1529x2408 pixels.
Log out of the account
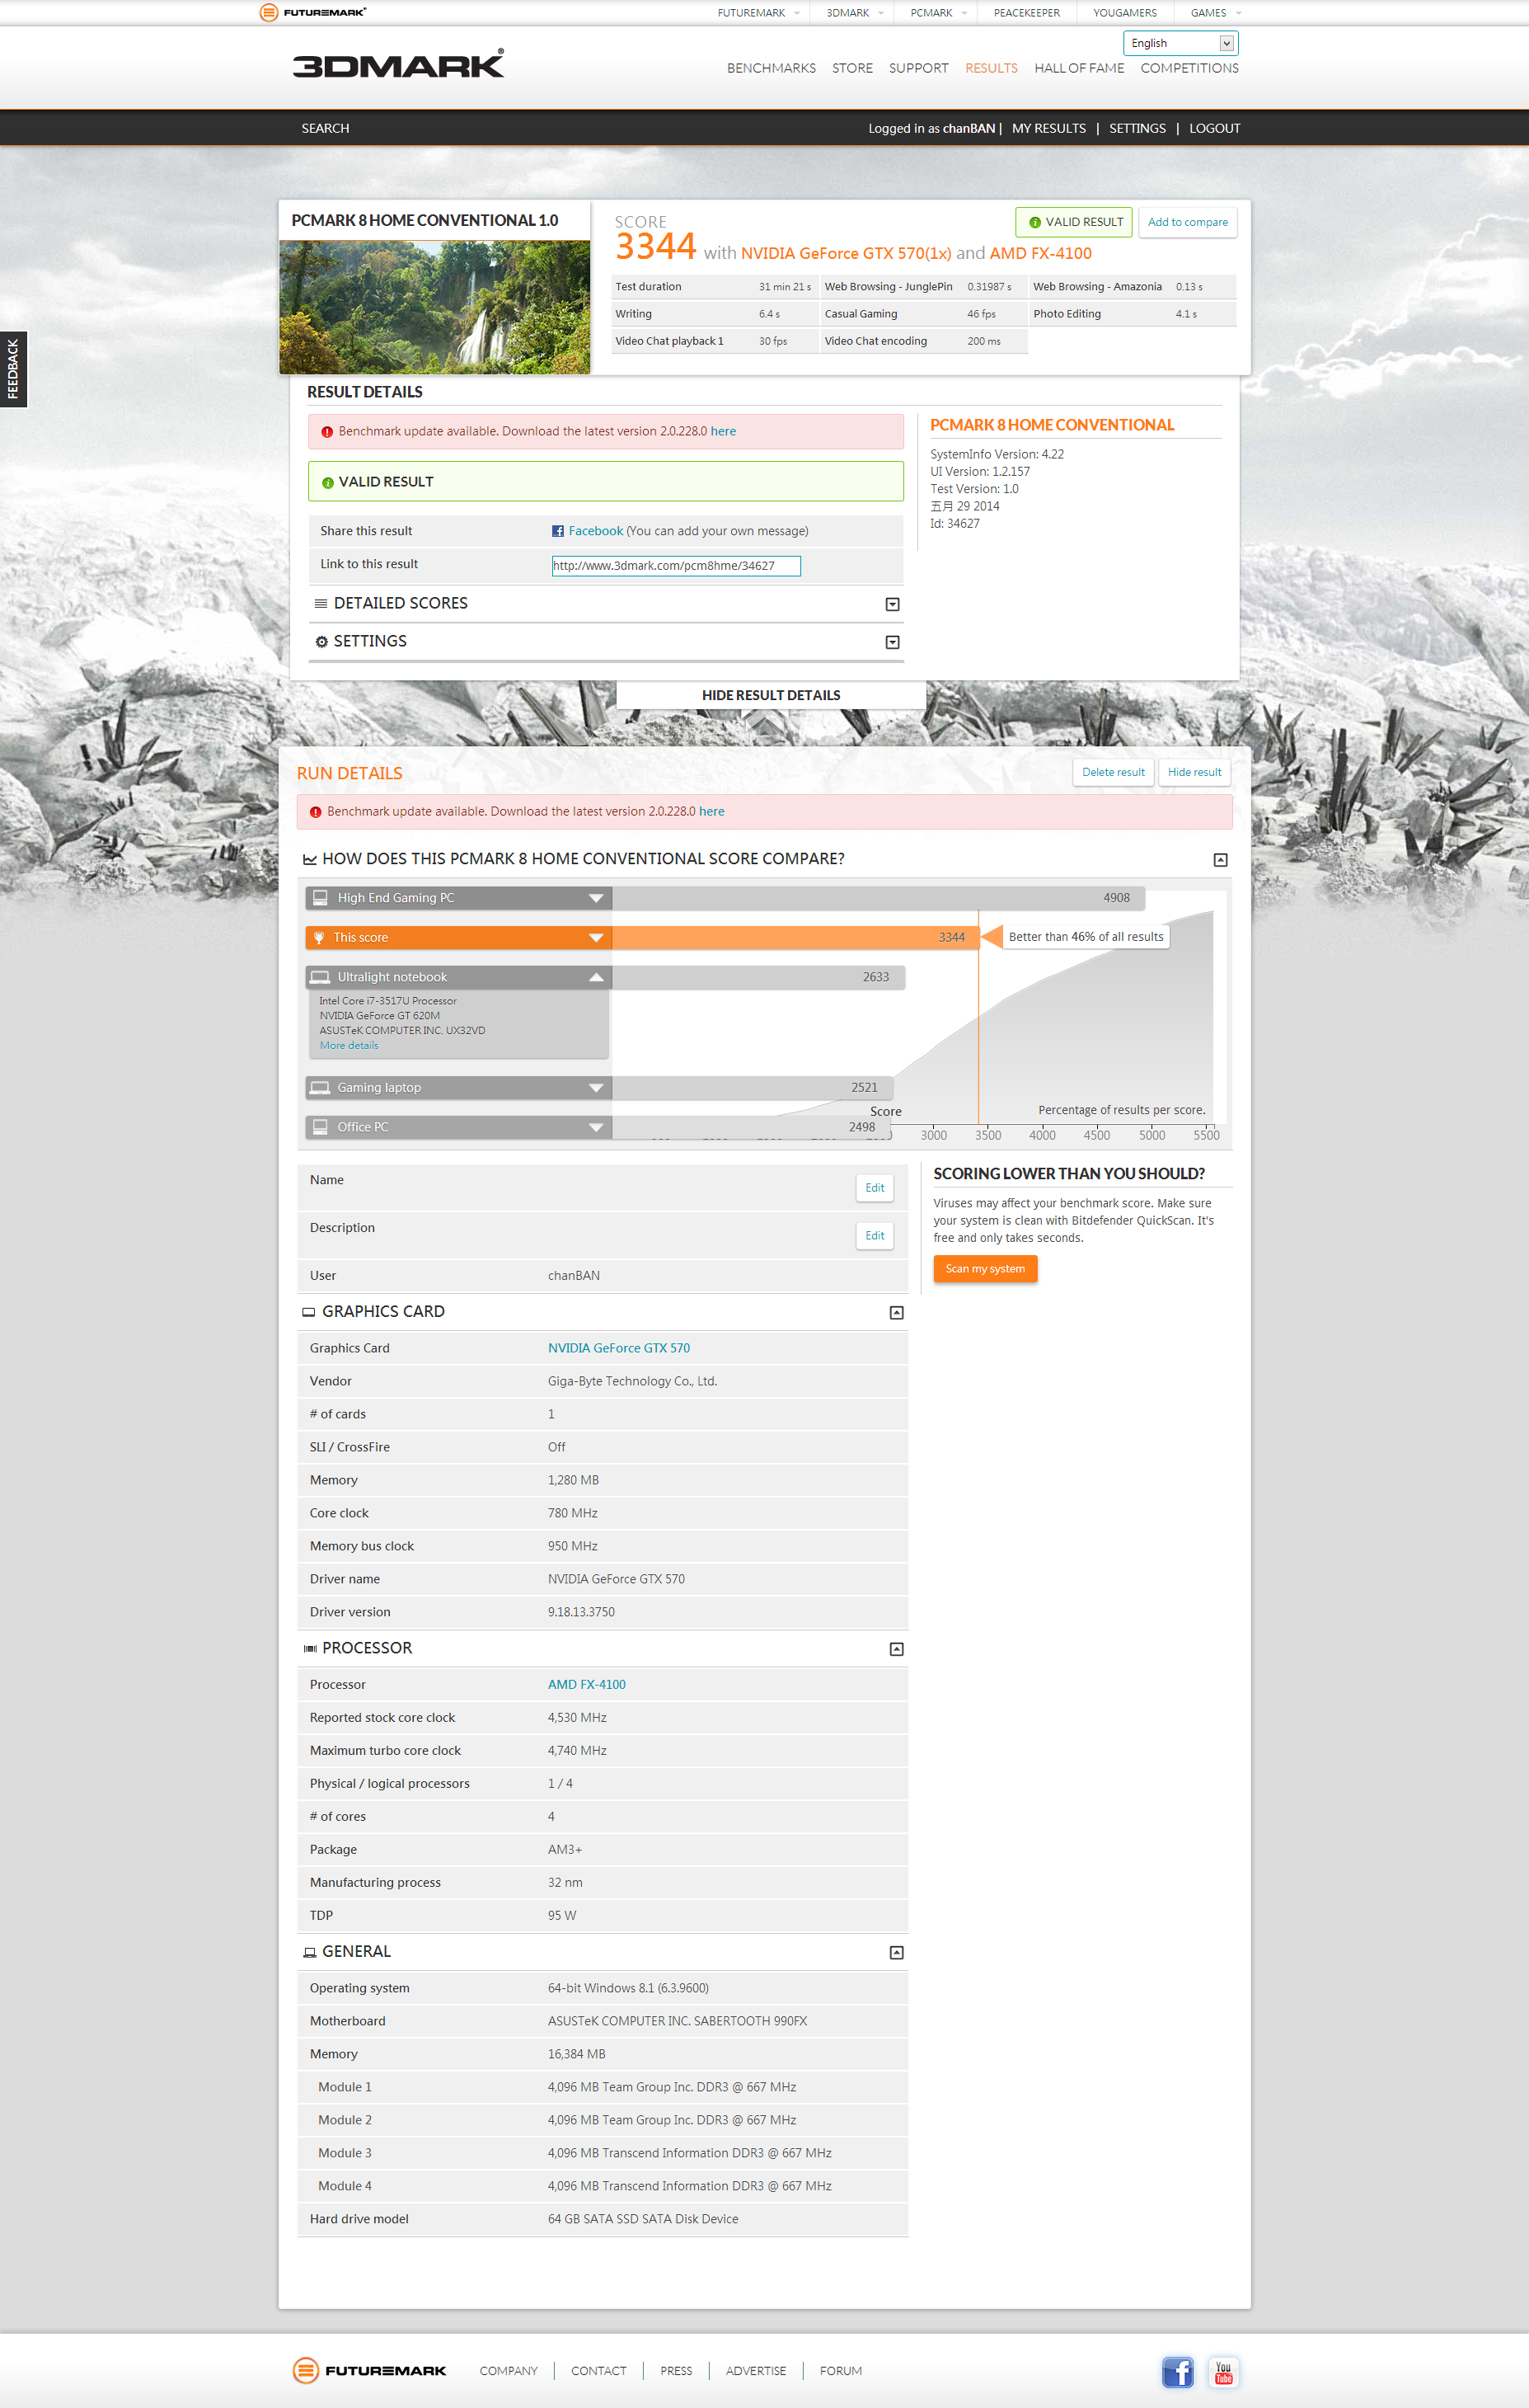point(1214,128)
